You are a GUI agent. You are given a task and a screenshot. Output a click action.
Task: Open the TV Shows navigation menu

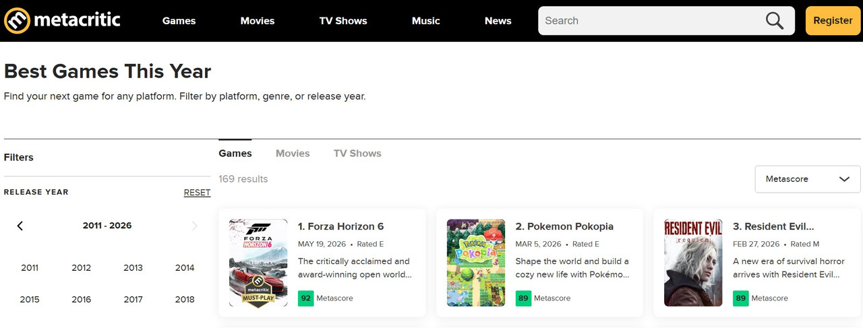[x=343, y=21]
